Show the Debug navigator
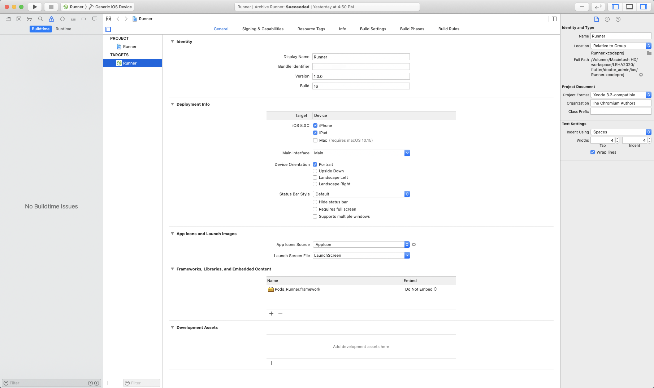The height and width of the screenshot is (388, 654). [x=73, y=19]
